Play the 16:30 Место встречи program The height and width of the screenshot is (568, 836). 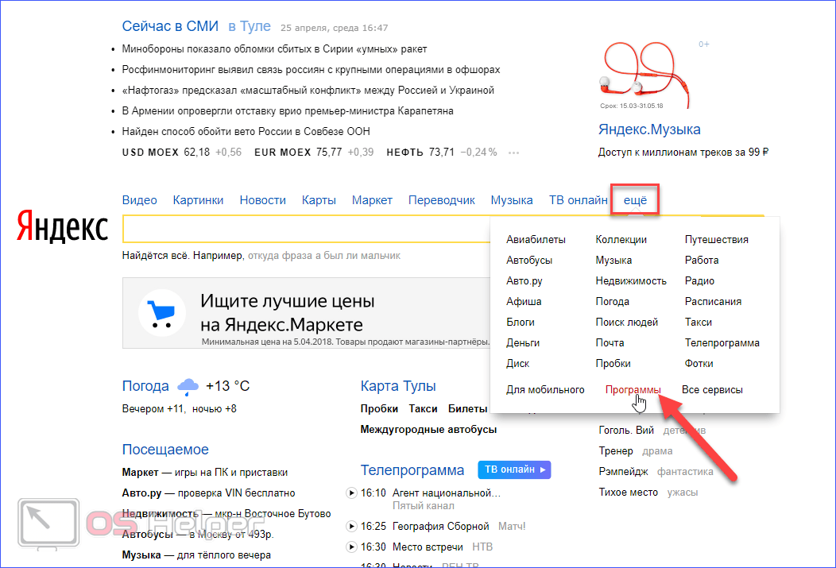pos(351,547)
